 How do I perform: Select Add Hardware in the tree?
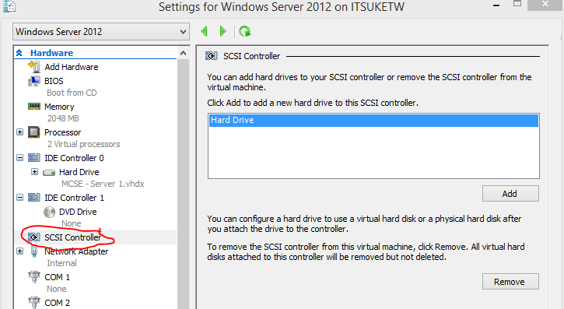[x=72, y=67]
